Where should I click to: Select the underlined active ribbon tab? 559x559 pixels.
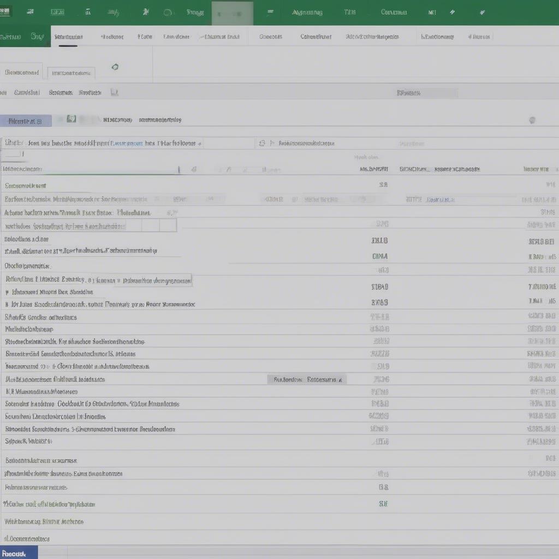[68, 37]
